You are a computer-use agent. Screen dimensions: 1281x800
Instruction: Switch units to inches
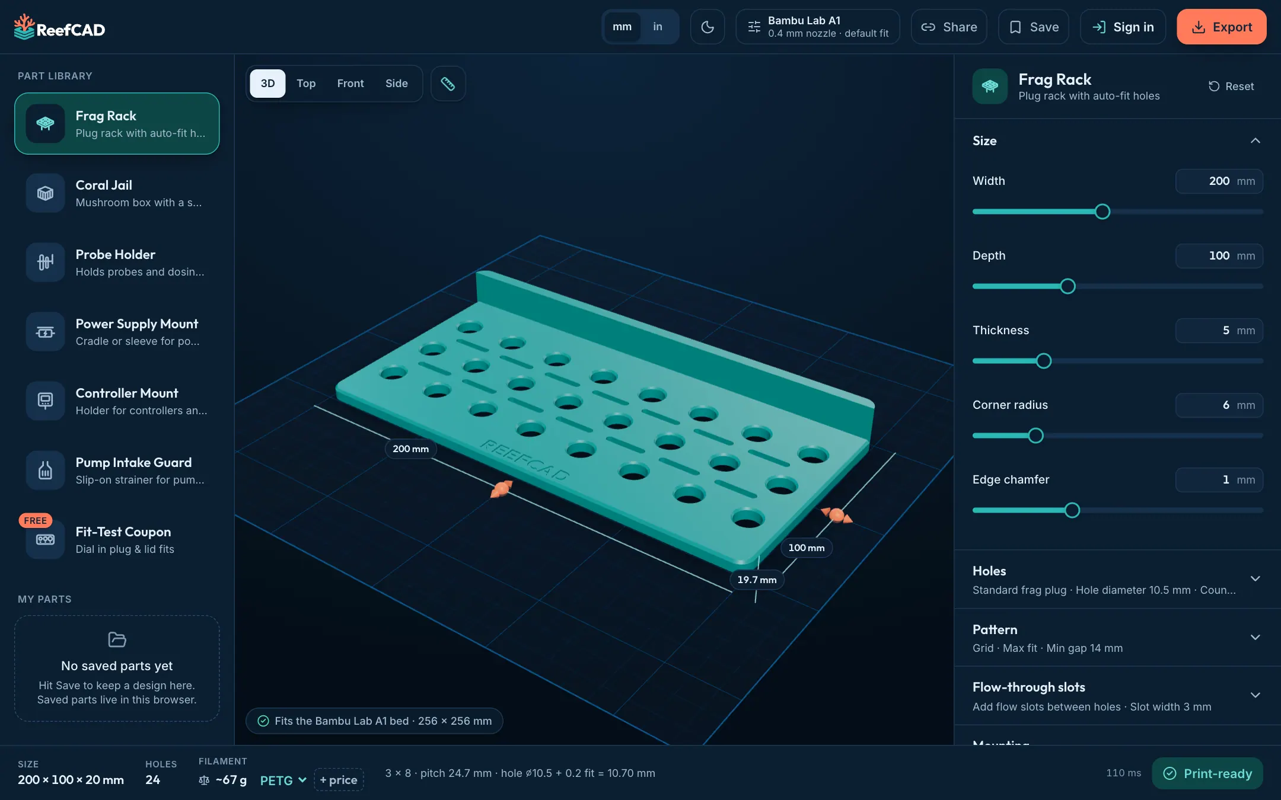pyautogui.click(x=658, y=27)
